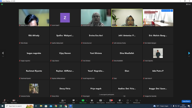Screen dimensions: 192x108
Task: Open the Participants panel
Action: pyautogui.click(x=63, y=101)
